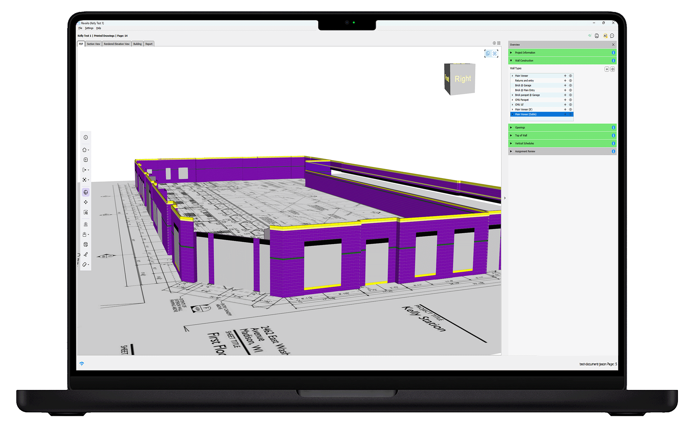Click the home view icon

pos(84,150)
